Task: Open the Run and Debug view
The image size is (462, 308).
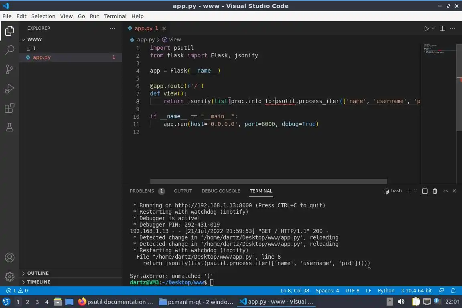Action: coord(10,89)
